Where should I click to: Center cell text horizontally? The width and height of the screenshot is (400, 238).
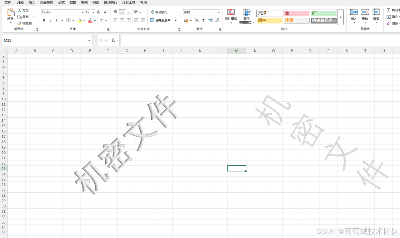click(x=122, y=20)
